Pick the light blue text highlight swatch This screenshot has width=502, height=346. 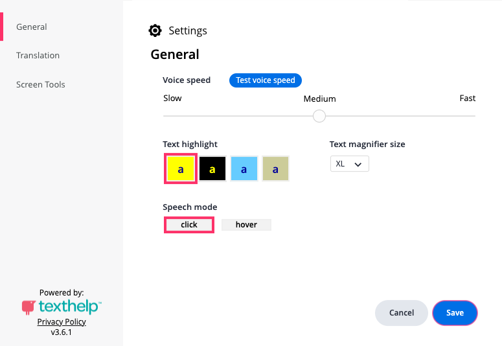pos(244,168)
